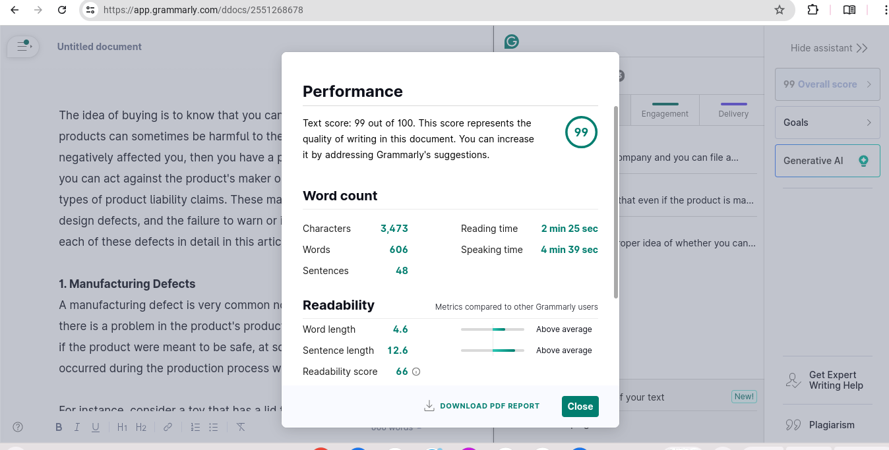Click the Grammarly G logo
Image resolution: width=889 pixels, height=450 pixels.
click(512, 42)
